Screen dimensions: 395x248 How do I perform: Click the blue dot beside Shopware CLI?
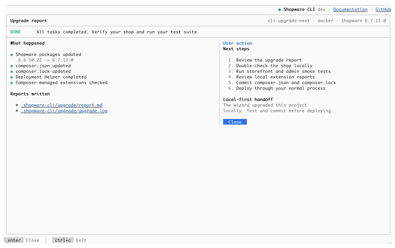(x=280, y=10)
